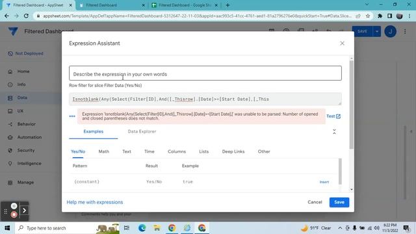Select the Math examples category

pyautogui.click(x=104, y=151)
